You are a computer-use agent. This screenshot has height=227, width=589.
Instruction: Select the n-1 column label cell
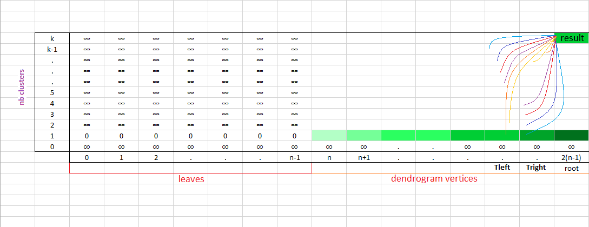[x=294, y=157]
